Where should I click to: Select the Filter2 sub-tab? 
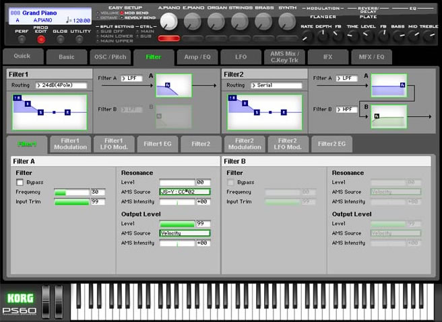click(201, 144)
